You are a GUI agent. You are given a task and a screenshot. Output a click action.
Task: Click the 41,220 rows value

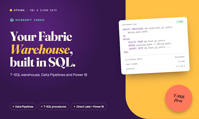[181, 61]
